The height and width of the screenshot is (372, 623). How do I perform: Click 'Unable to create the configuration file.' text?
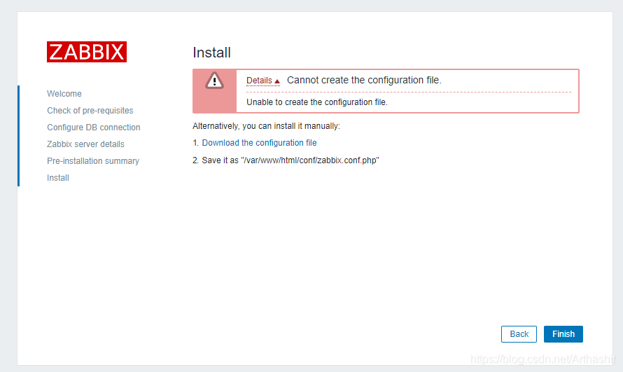pos(317,102)
